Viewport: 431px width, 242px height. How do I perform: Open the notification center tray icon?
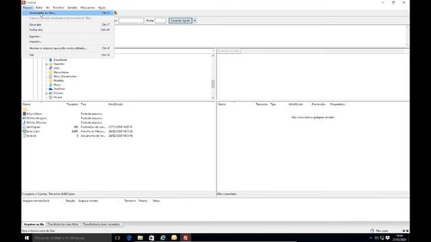tap(388, 238)
